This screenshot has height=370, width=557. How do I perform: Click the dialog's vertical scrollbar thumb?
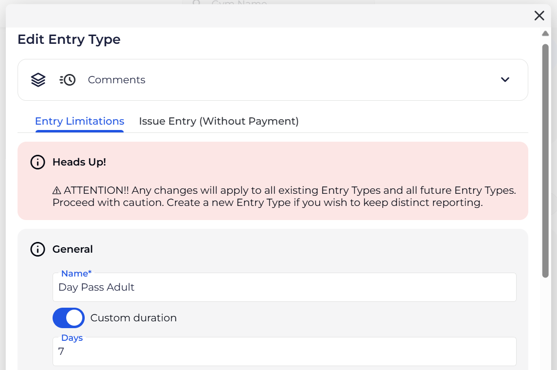pos(545,161)
